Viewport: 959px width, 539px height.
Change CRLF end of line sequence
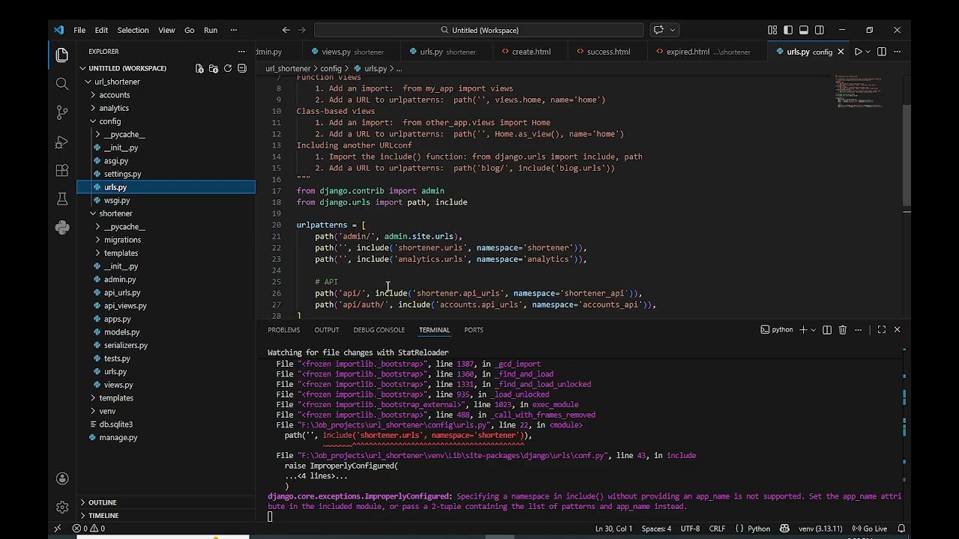[x=717, y=529]
